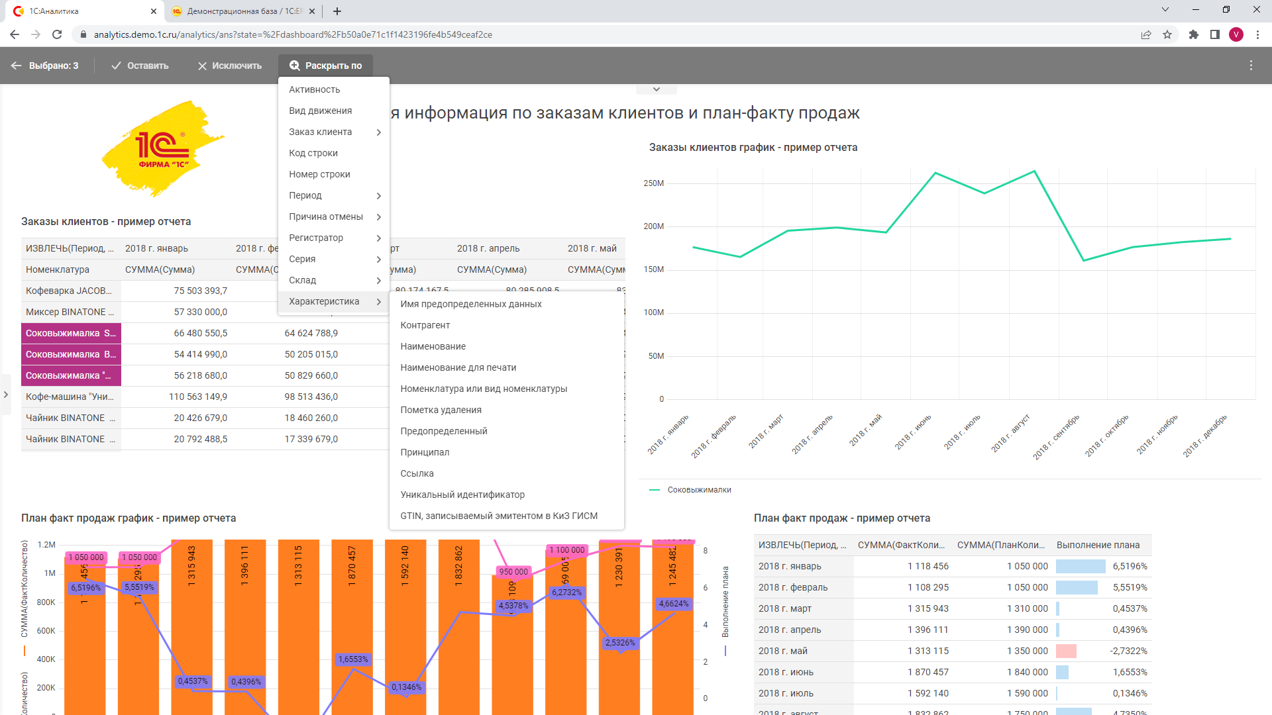
Task: Click the back arrow next to Выбрано: 3
Action: pos(16,66)
